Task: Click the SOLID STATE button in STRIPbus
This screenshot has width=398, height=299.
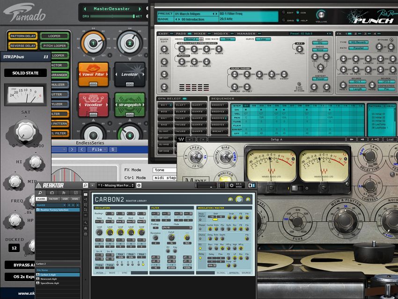Action: click(x=25, y=73)
